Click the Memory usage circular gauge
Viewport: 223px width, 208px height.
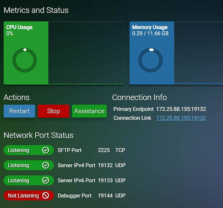(x=150, y=60)
